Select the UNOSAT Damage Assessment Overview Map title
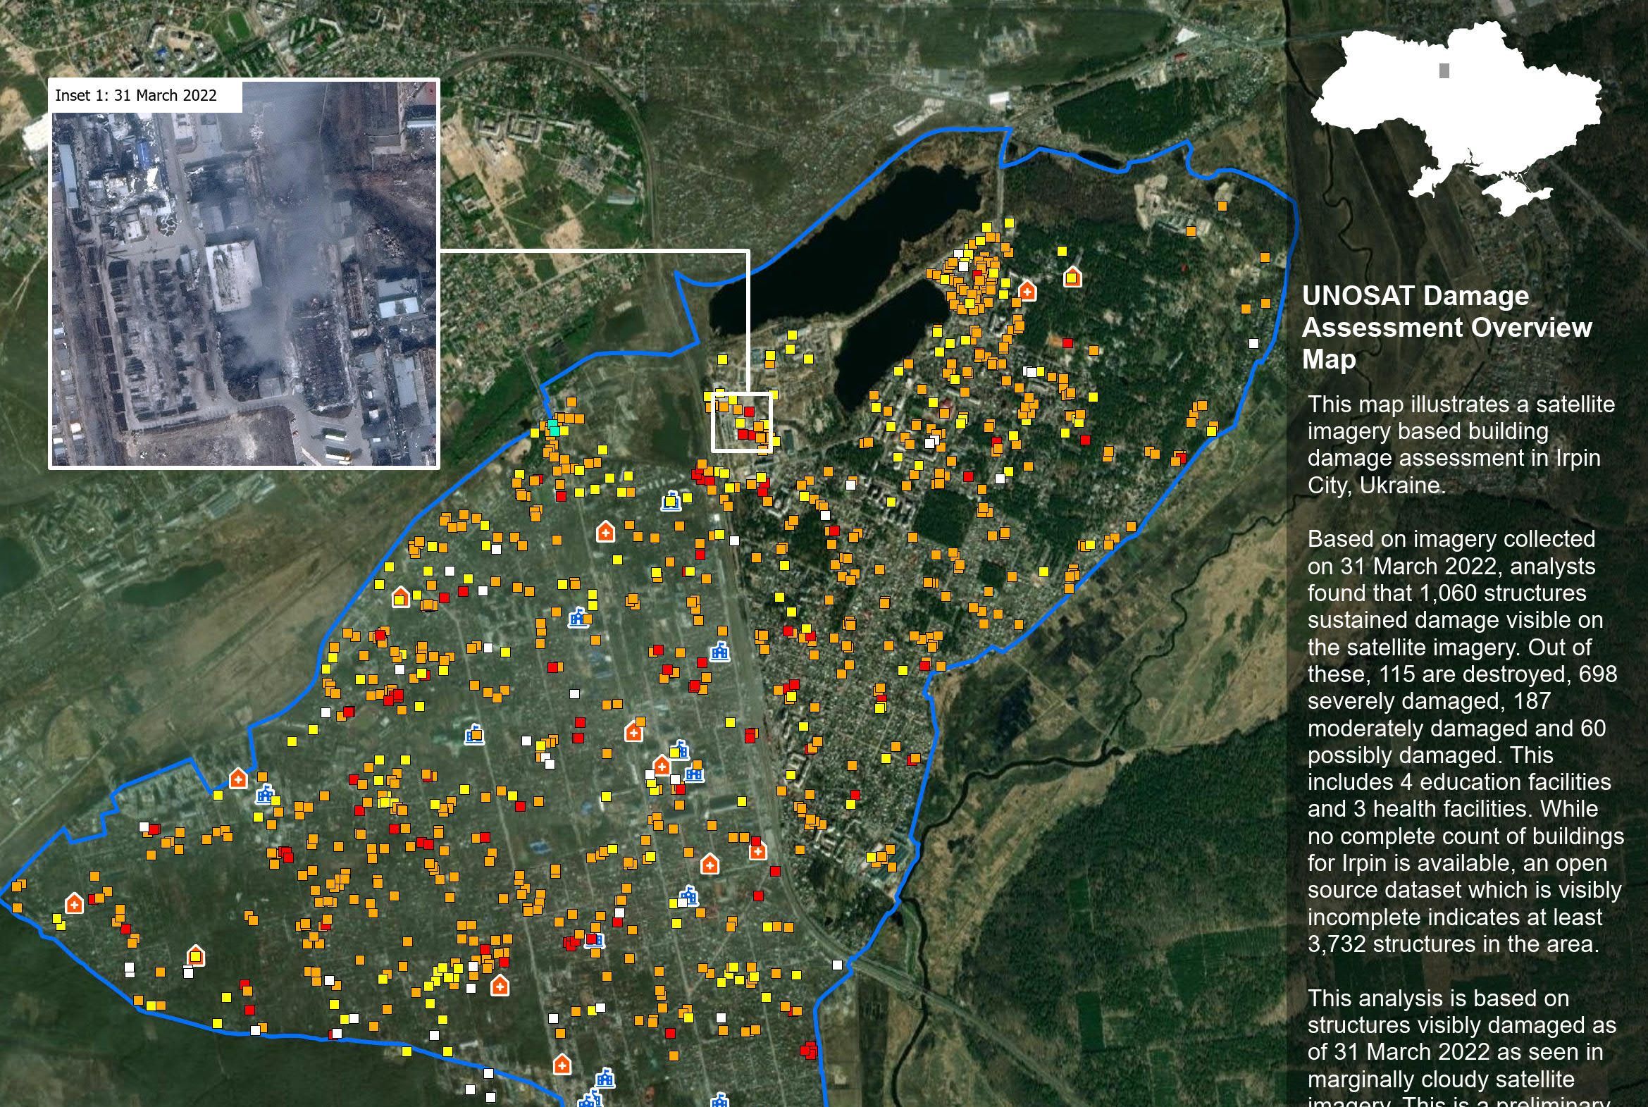Image resolution: width=1648 pixels, height=1107 pixels. 1446,327
